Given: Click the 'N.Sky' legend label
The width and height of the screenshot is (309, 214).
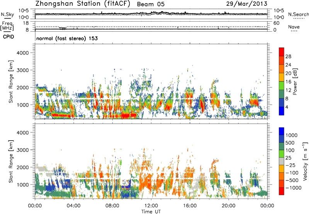Looking at the screenshot, I should point(7,14).
